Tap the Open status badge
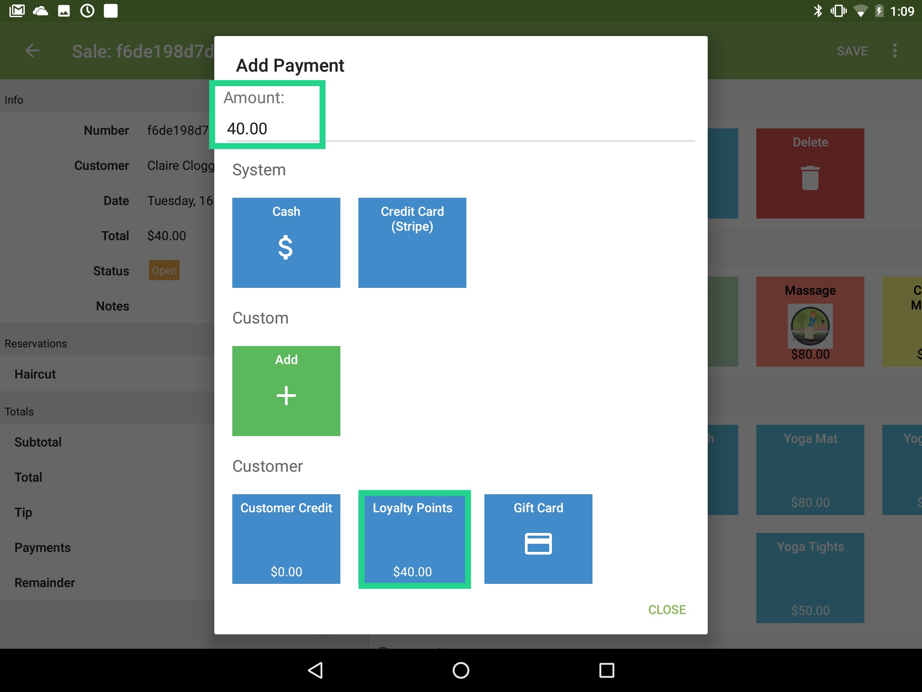This screenshot has height=692, width=922. (x=164, y=270)
